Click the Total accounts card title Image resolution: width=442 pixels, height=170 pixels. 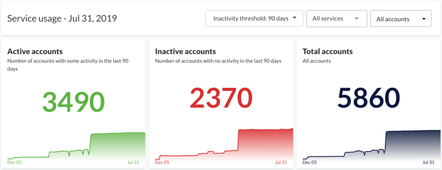(x=327, y=51)
